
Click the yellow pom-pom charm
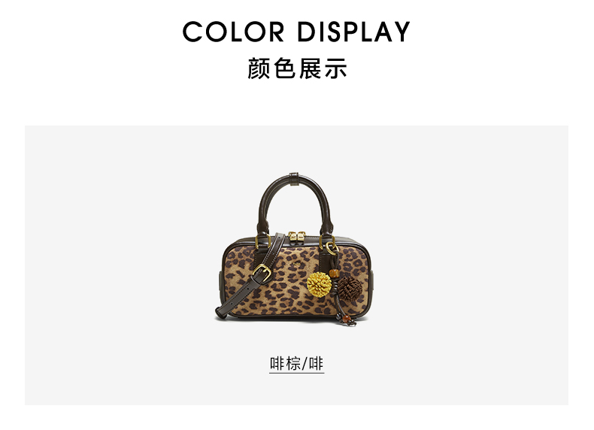click(319, 284)
